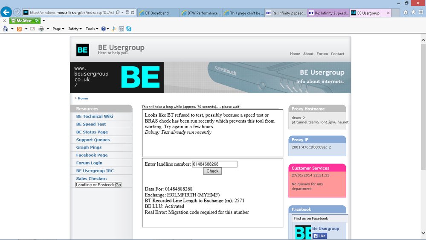
Task: Switch to first Re: Infinity 2 speed tab
Action: (286, 13)
